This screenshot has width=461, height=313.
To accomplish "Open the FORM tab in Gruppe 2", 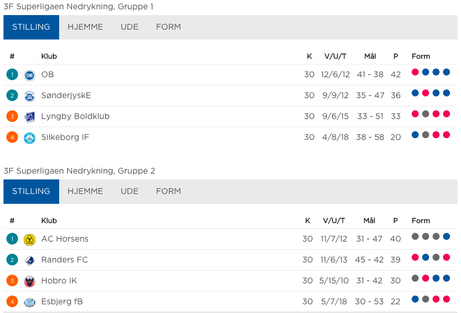I will coord(168,192).
